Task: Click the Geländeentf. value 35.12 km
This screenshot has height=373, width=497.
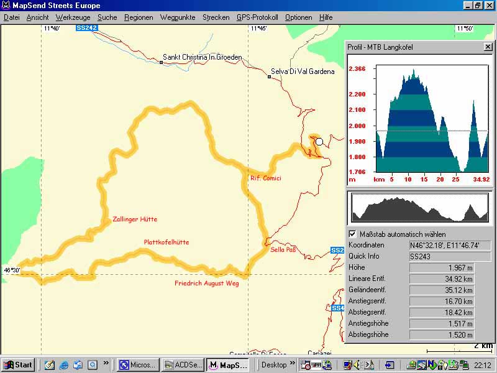Action: (442, 290)
